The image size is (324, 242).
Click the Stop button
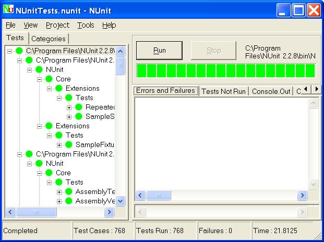click(x=213, y=51)
